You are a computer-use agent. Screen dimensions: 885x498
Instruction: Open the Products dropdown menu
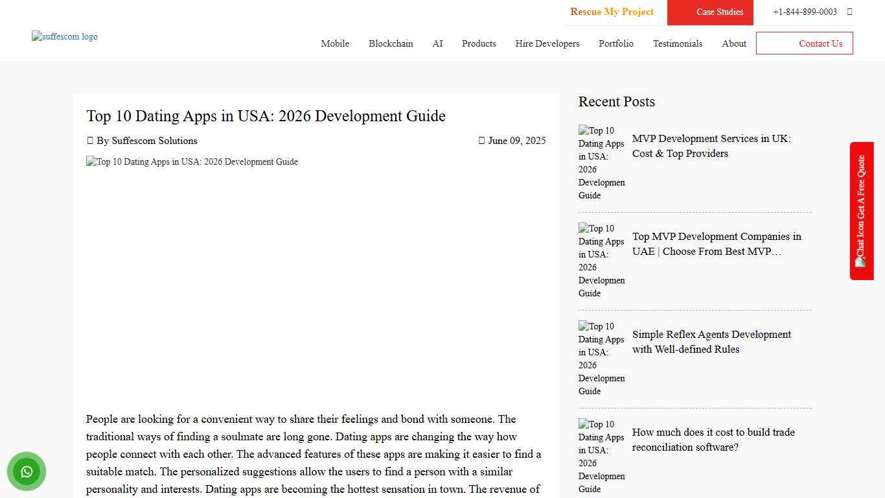[x=479, y=43]
